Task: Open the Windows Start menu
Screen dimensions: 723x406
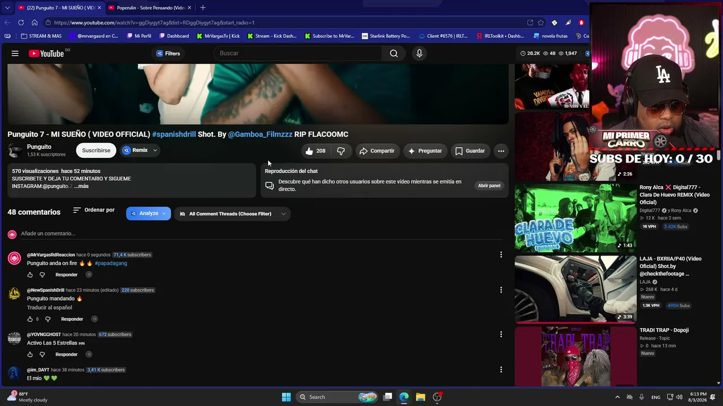Action: (x=286, y=397)
